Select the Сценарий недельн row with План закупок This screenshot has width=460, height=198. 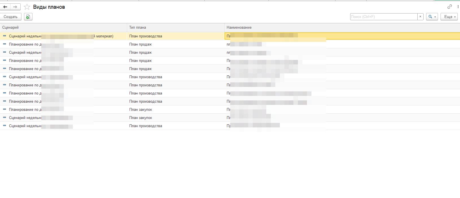point(140,118)
